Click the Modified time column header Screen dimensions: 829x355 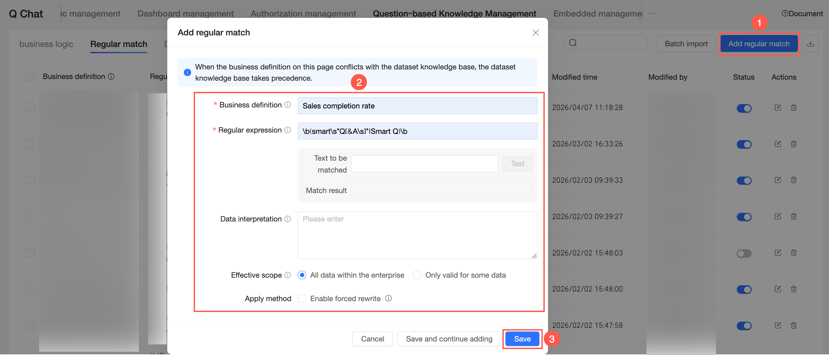[574, 77]
